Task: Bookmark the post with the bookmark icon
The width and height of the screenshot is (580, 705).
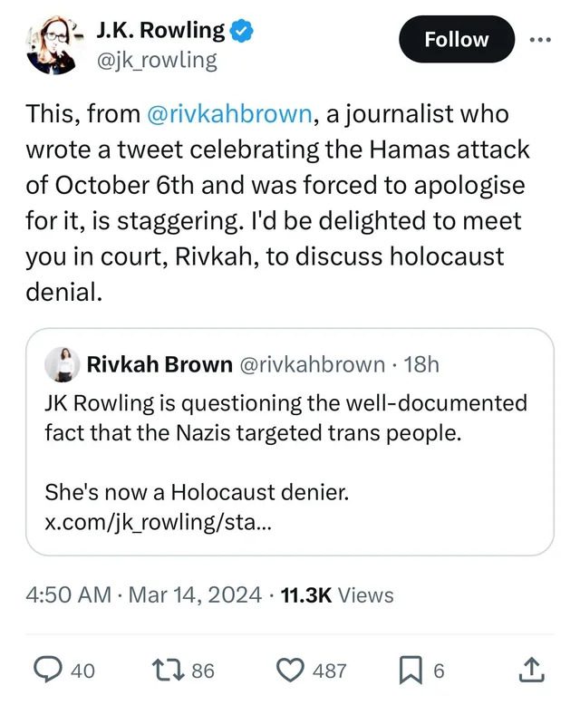Action: point(411,671)
